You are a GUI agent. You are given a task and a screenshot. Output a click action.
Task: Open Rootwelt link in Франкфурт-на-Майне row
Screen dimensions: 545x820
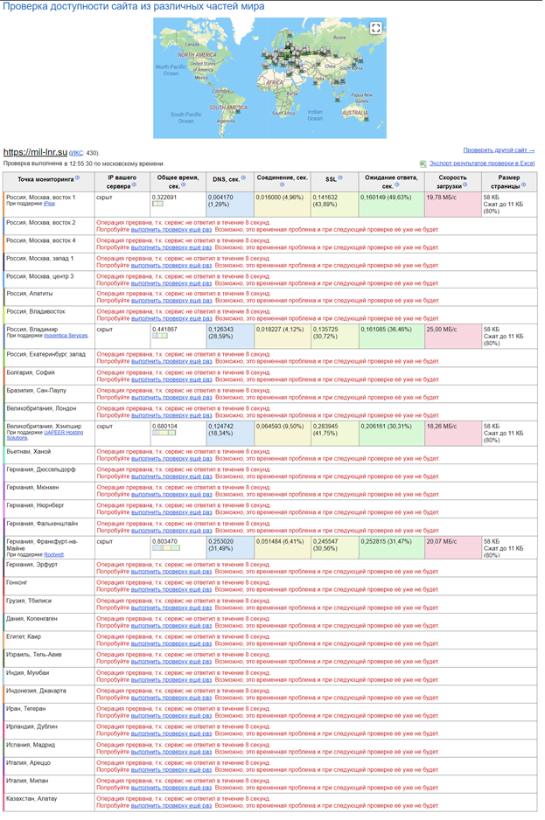click(54, 554)
